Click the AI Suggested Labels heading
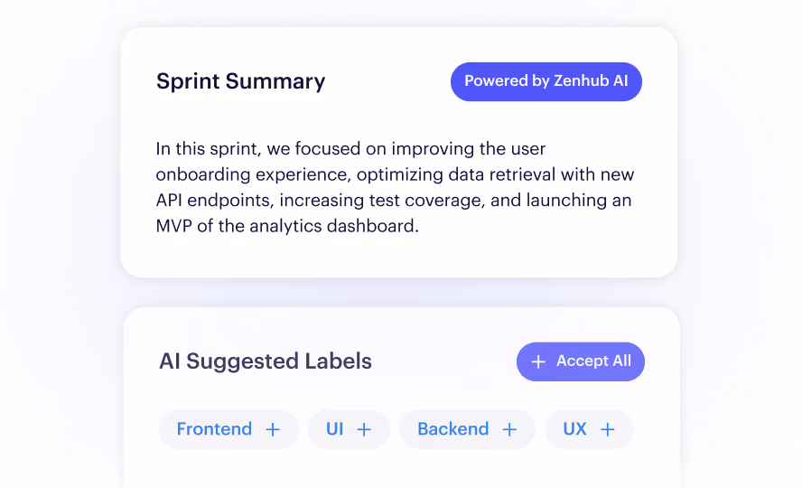This screenshot has width=802, height=488. (x=266, y=361)
